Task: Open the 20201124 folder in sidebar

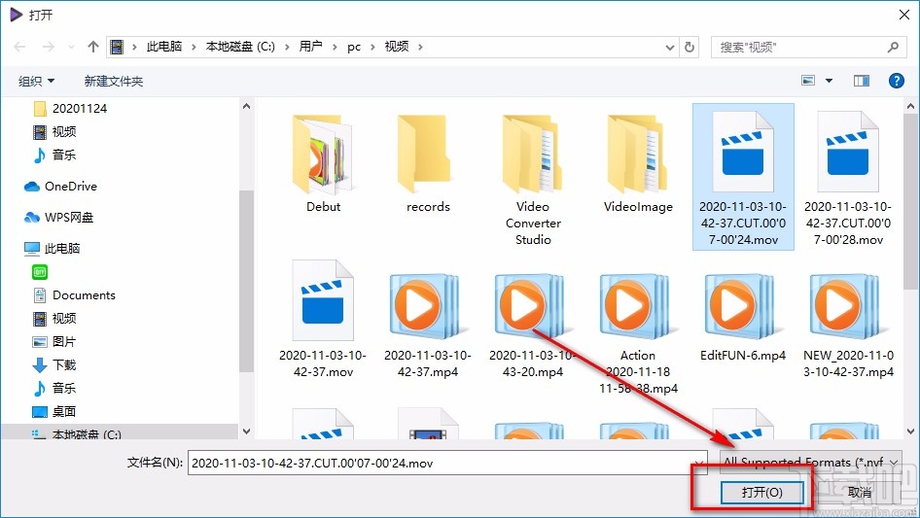Action: click(x=70, y=109)
